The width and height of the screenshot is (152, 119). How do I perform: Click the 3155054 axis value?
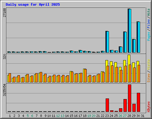point(4,90)
